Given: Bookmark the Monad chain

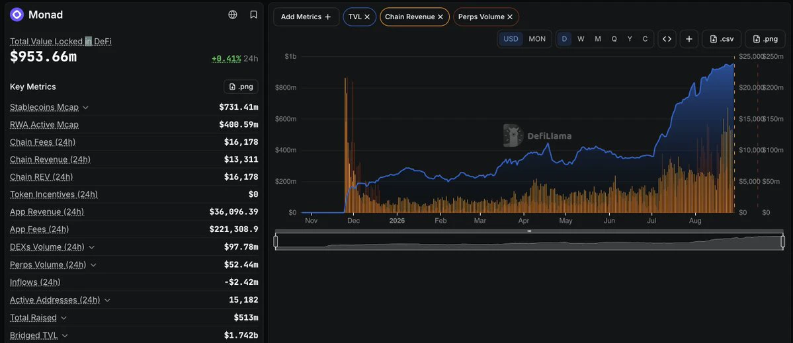Looking at the screenshot, I should pyautogui.click(x=254, y=15).
